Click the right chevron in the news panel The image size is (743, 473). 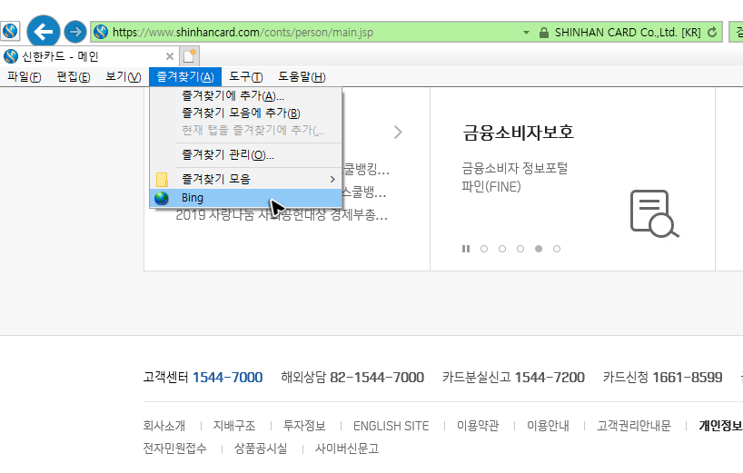coord(398,133)
